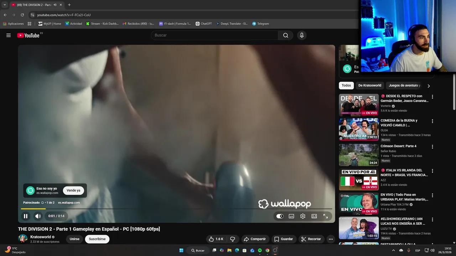The image size is (456, 256).
Task: Open site information icon in address bar
Action: point(32,15)
